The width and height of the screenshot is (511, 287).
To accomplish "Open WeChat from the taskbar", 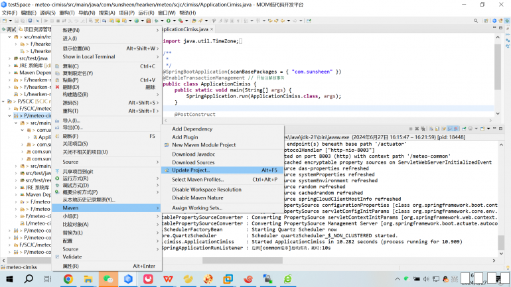I will click(108, 279).
